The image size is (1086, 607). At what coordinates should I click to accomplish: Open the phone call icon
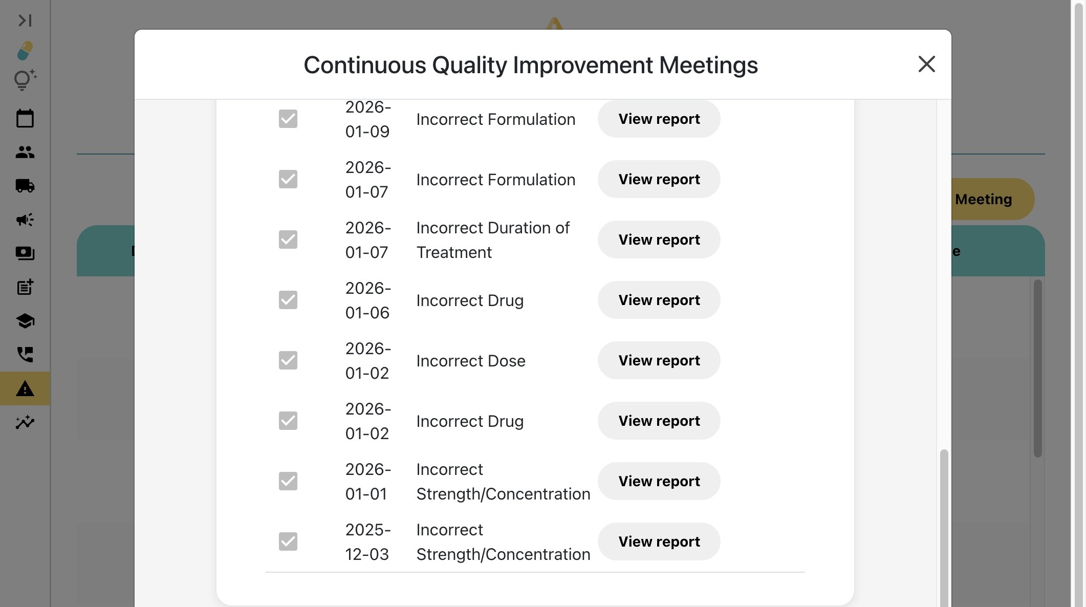click(x=25, y=354)
